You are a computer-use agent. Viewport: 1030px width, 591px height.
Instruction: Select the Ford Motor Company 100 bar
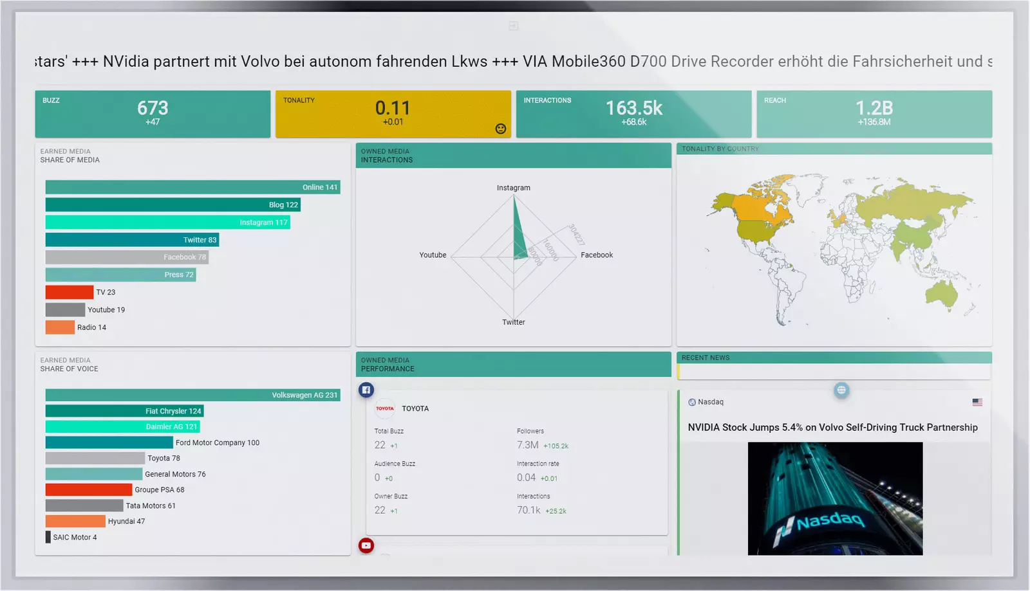[109, 442]
